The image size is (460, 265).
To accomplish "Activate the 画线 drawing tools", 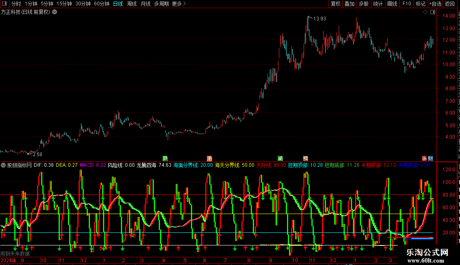I will pyautogui.click(x=392, y=4).
